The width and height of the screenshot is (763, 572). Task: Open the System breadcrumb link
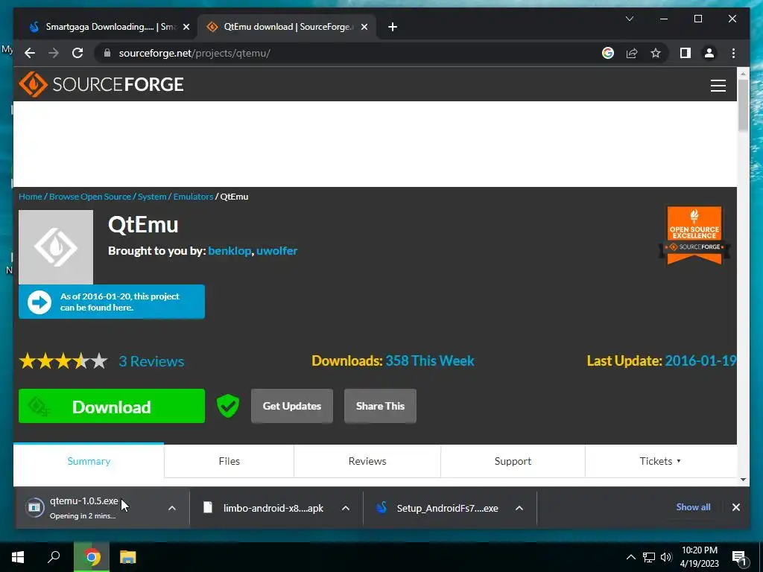click(152, 197)
